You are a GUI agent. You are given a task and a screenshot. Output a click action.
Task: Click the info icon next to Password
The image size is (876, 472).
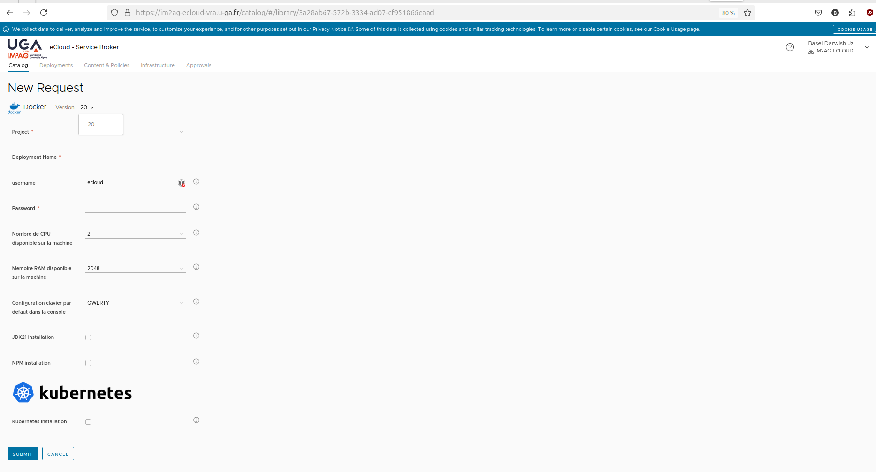[196, 207]
